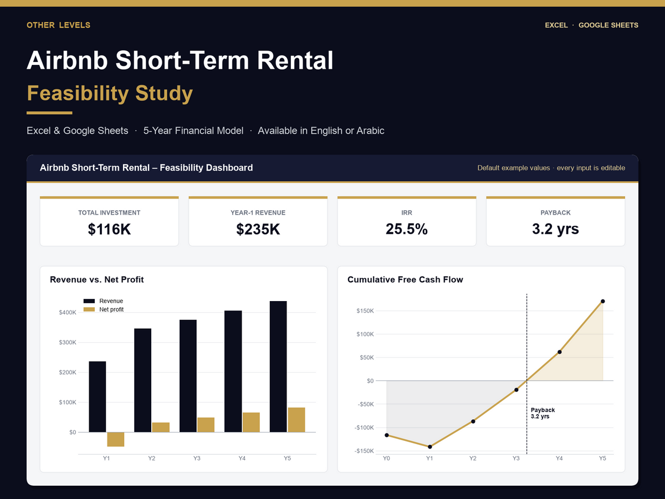Select the TOTAL INVESTMENT card label
Screen dimensions: 665x499
(x=109, y=212)
